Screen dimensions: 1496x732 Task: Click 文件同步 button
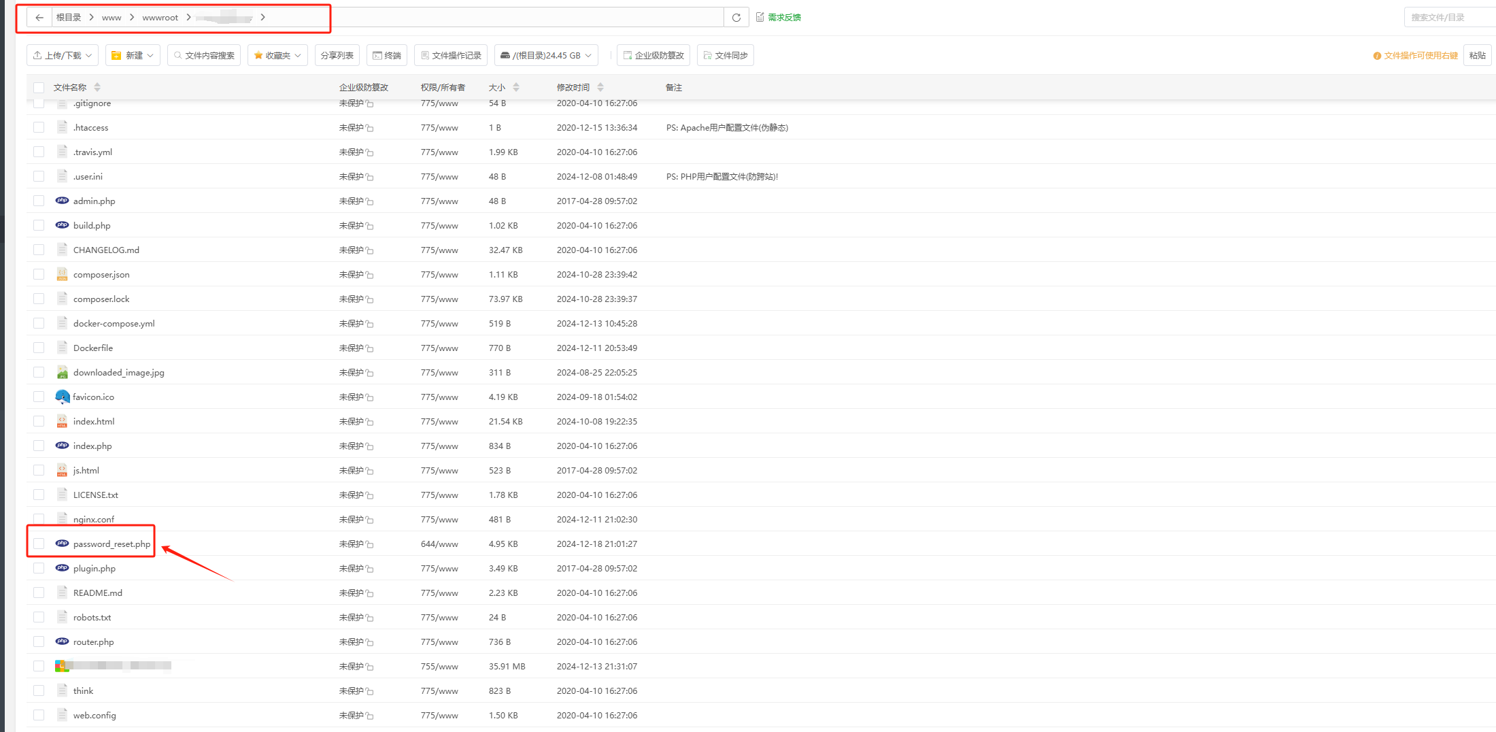(725, 56)
